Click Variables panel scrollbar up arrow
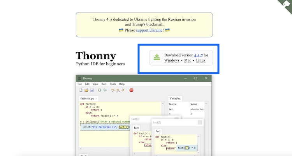This screenshot has width=292, height=156. (206, 103)
